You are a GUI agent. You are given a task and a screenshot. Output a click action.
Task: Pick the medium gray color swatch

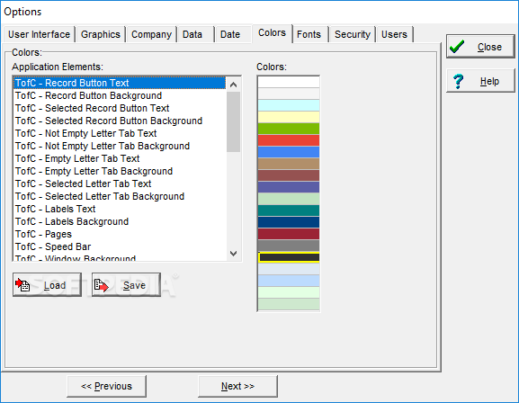pos(289,246)
